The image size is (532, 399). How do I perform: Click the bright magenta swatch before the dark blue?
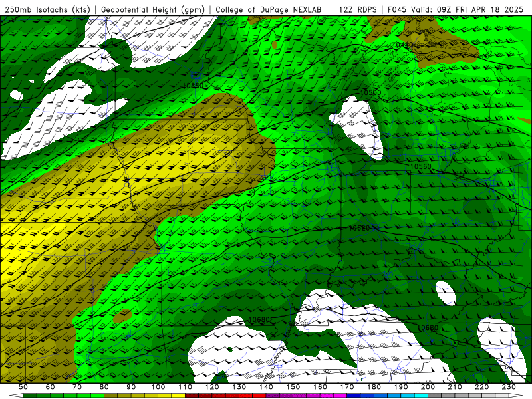pos(340,395)
